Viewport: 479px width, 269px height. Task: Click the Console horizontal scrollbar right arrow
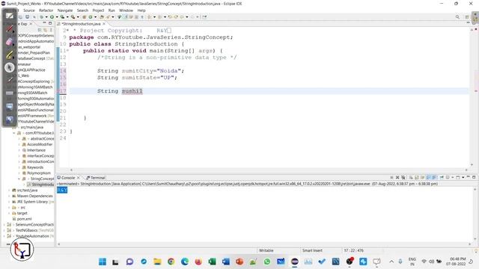469,244
